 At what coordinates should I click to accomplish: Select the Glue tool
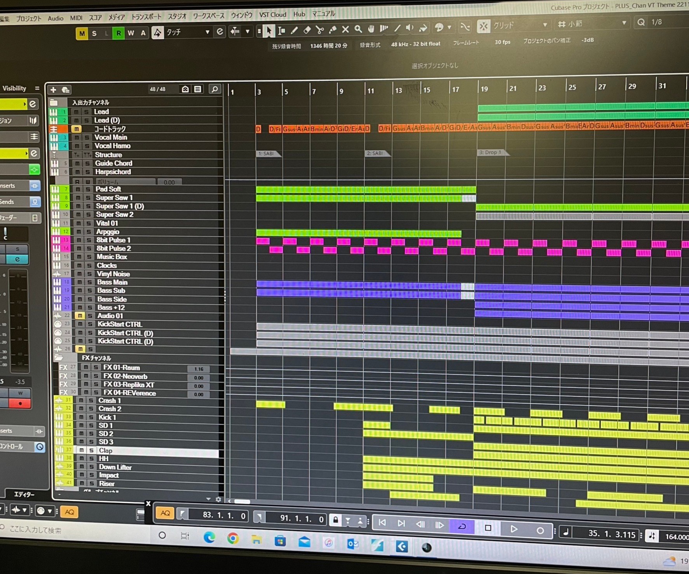click(333, 29)
